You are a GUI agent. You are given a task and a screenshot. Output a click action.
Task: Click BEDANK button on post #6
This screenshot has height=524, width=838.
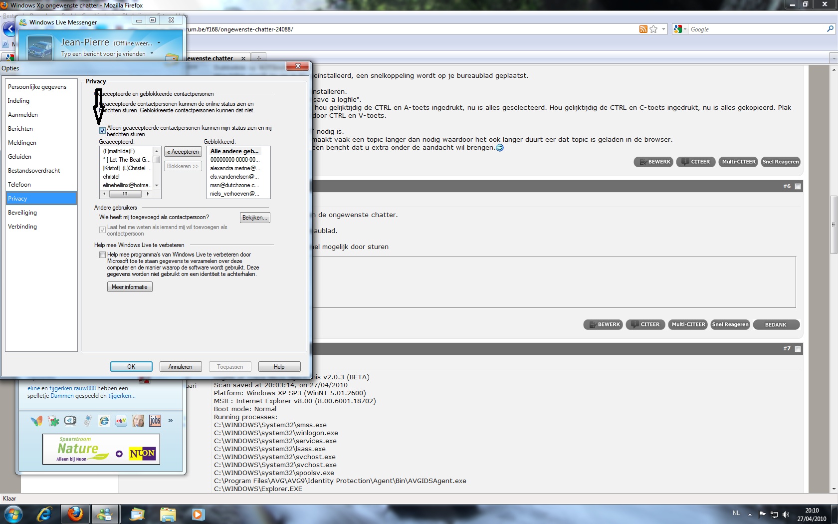pyautogui.click(x=776, y=325)
